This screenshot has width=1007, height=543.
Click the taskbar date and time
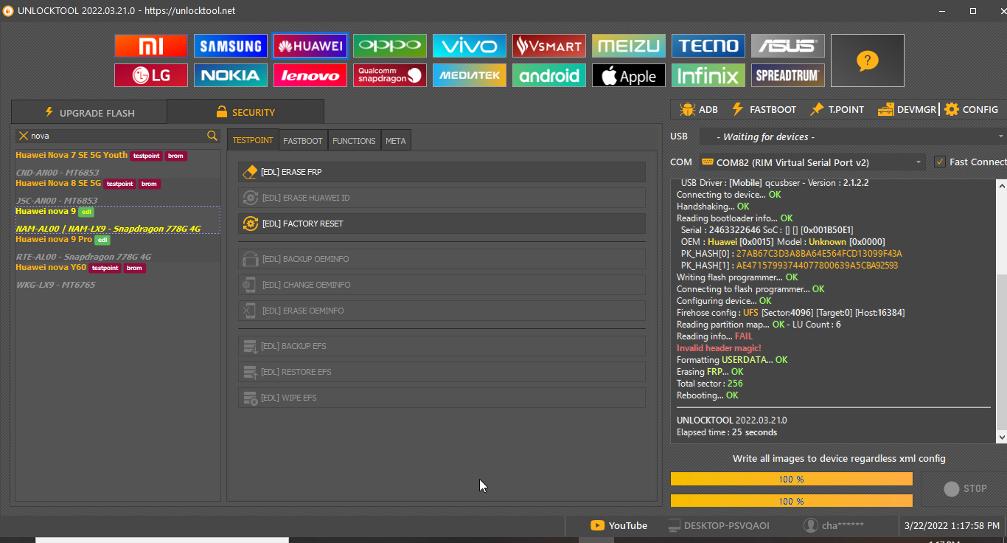pyautogui.click(x=952, y=526)
